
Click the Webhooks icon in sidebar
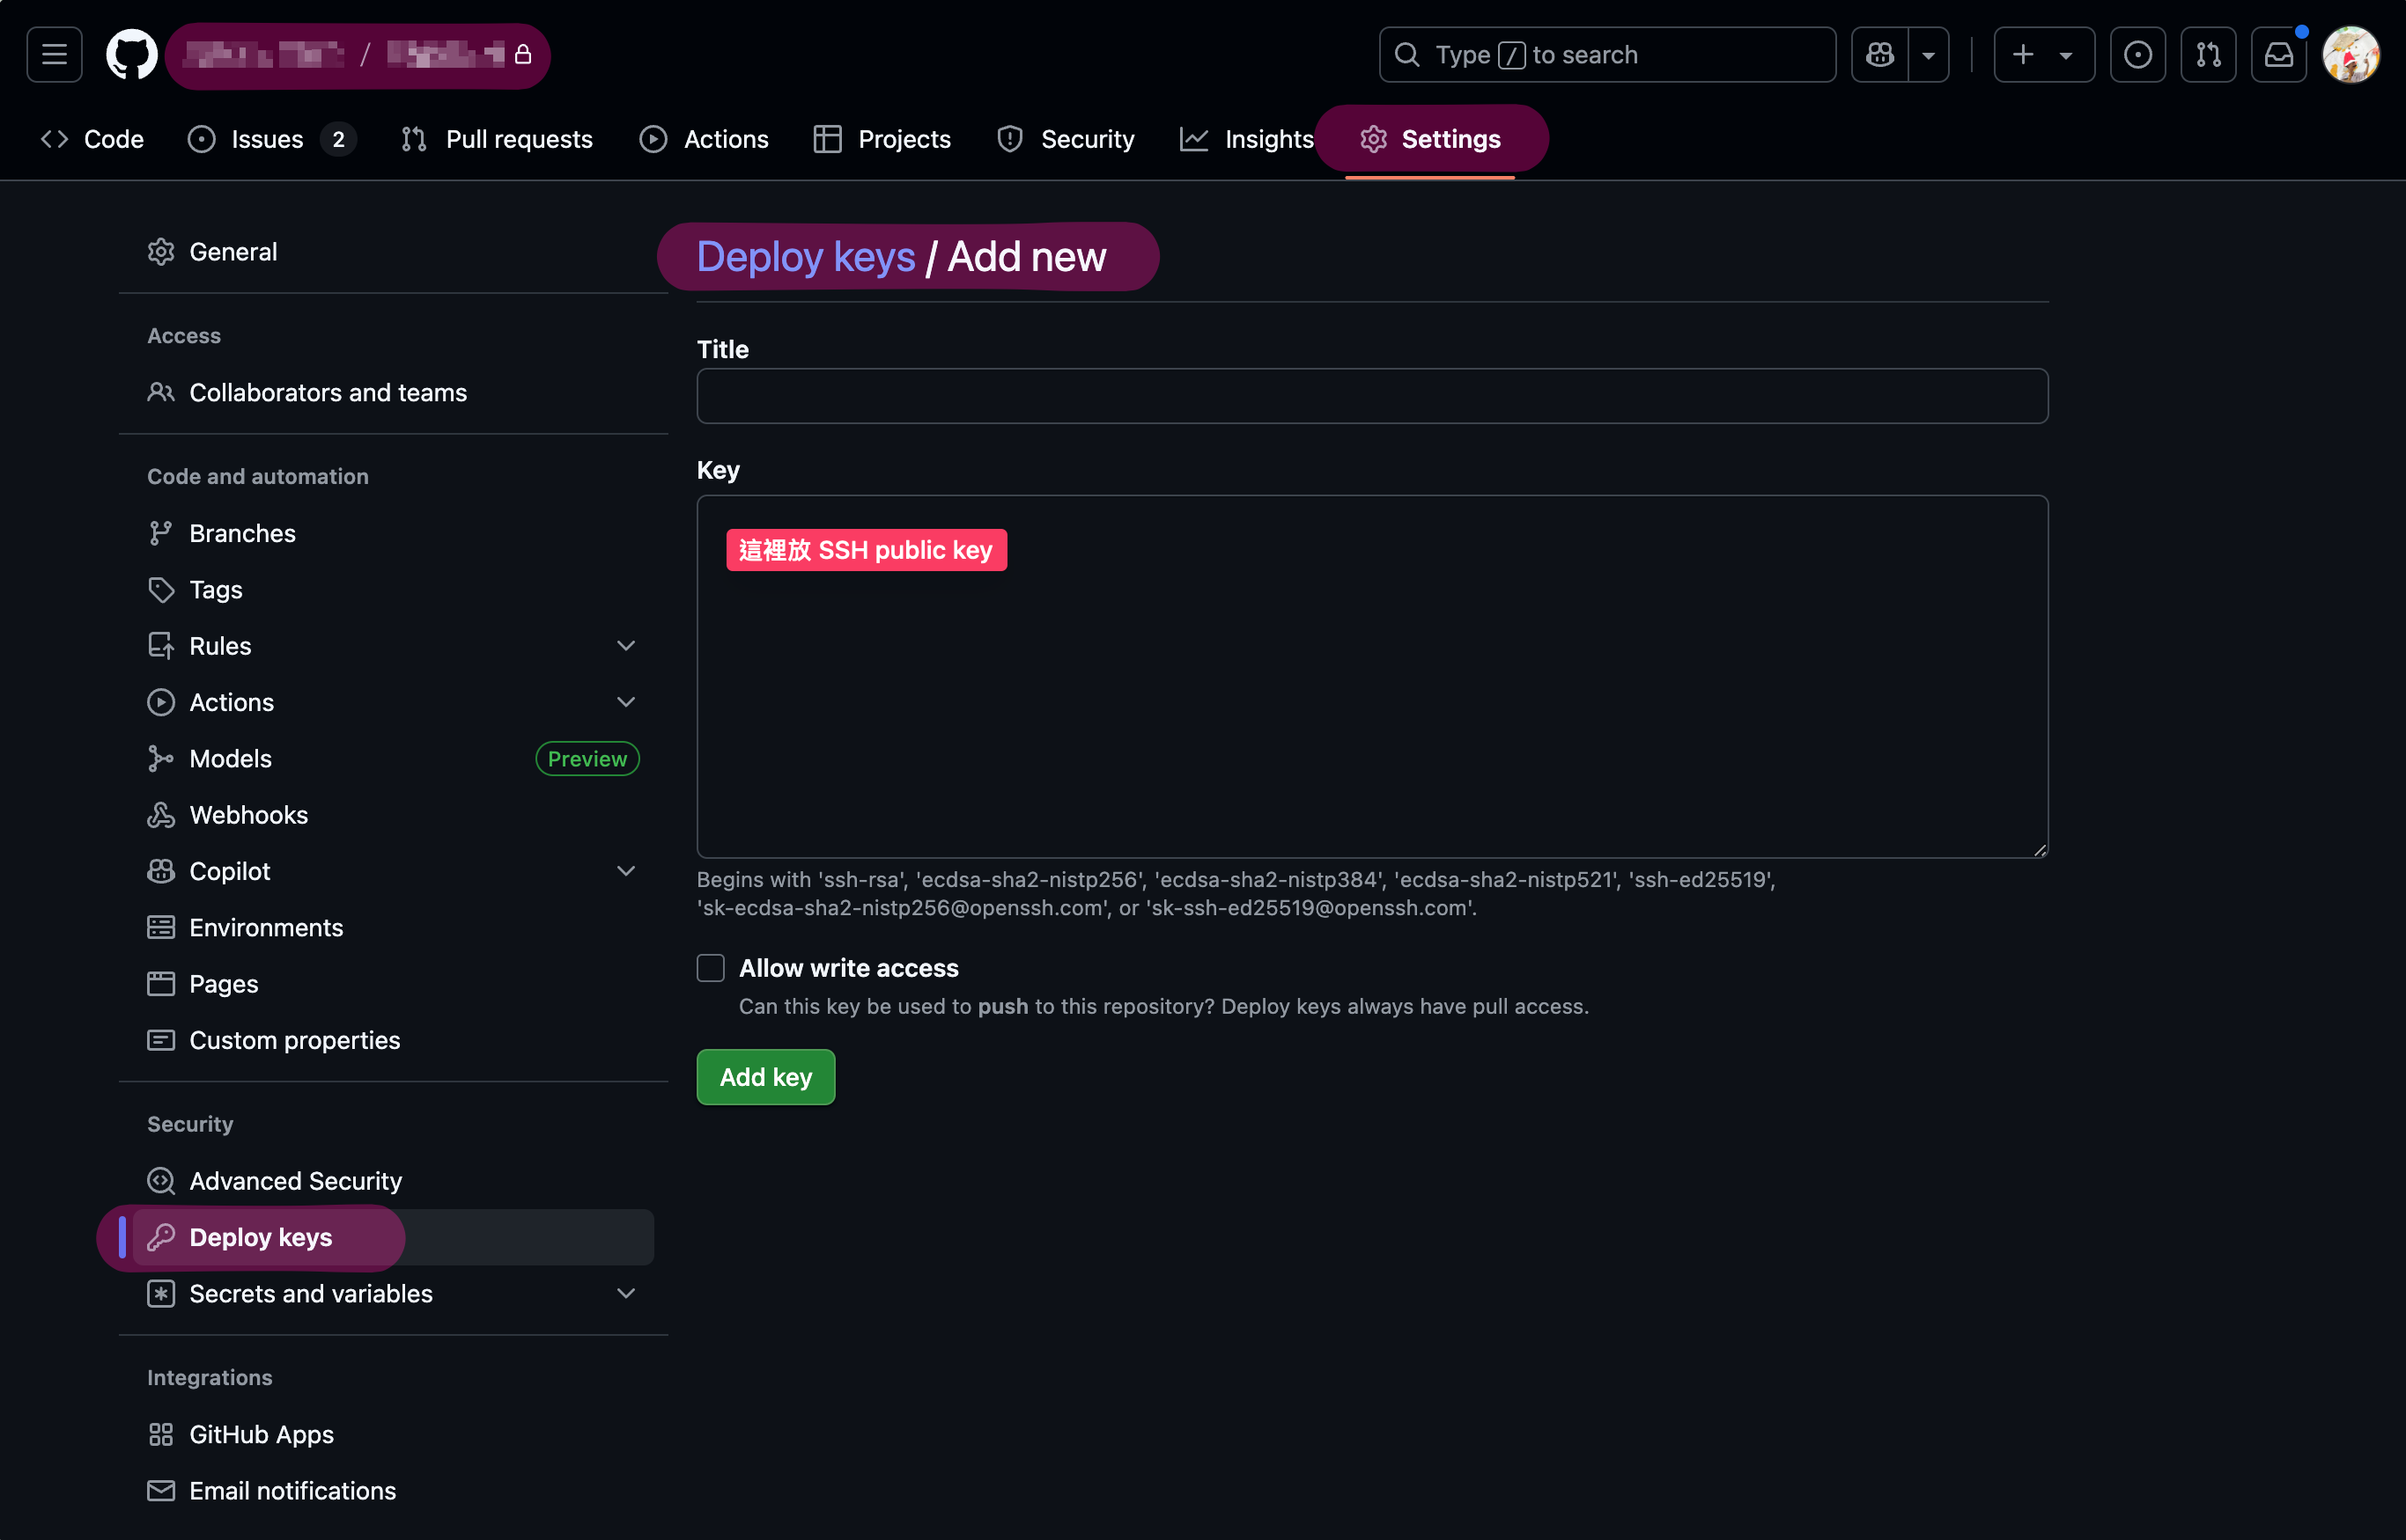point(161,815)
